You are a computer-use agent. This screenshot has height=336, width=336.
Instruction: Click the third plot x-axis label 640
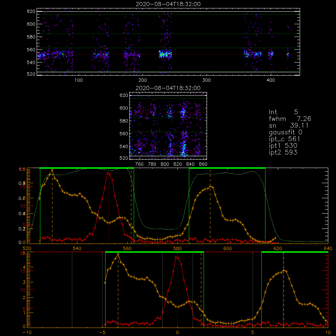pyautogui.click(x=328, y=249)
